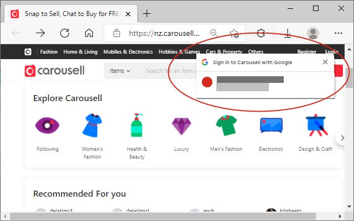Open the Luxury diamond icon
Viewport: 354px width, 221px height.
pyautogui.click(x=181, y=127)
